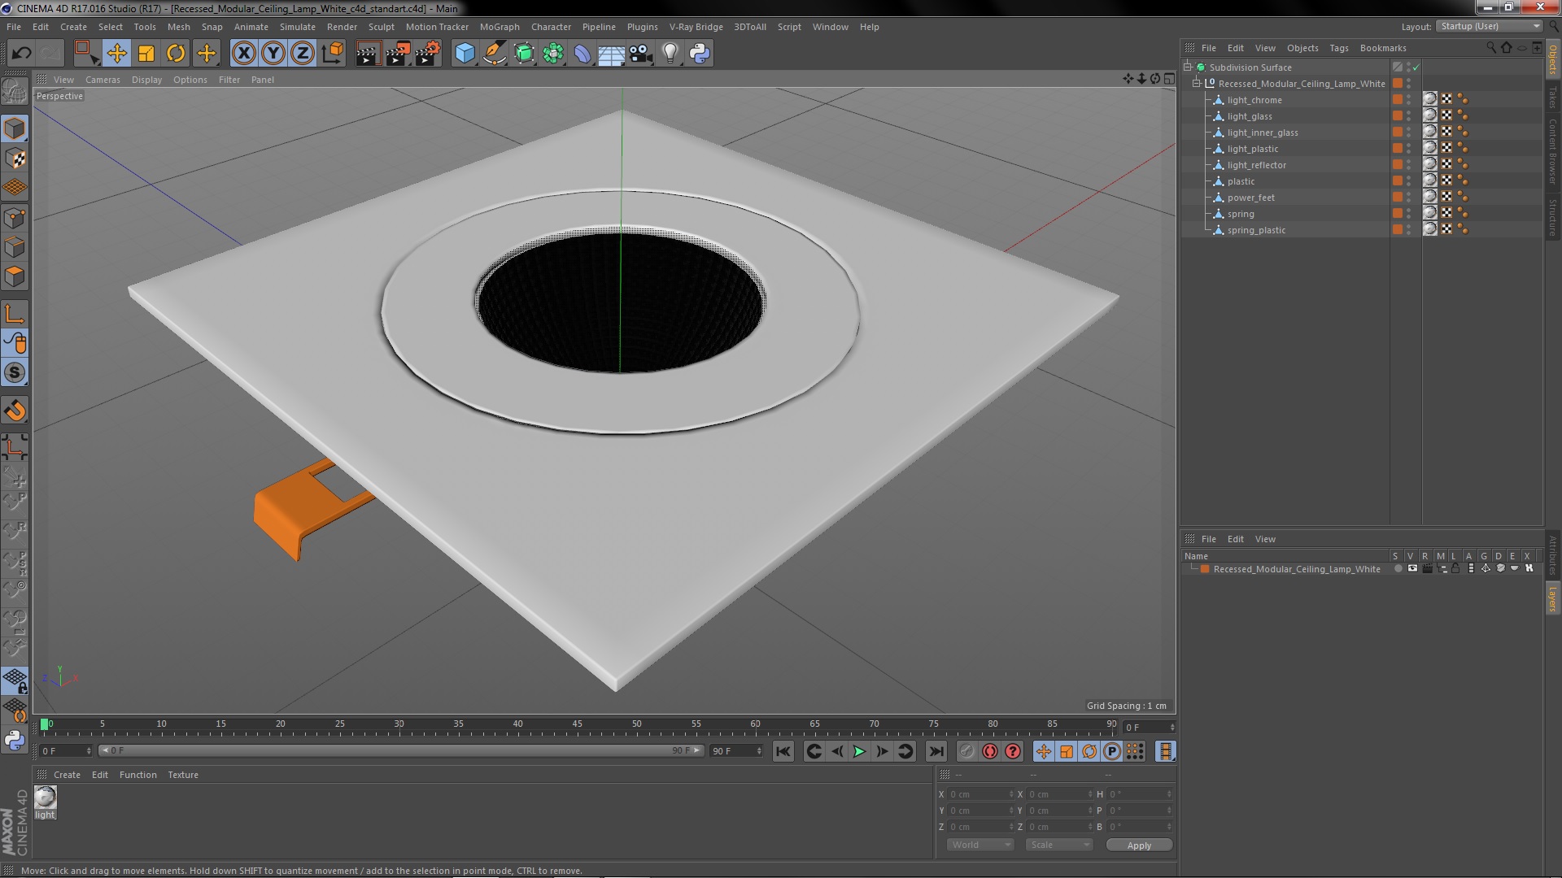Open the MoGraph menu
Image resolution: width=1562 pixels, height=878 pixels.
(x=500, y=27)
